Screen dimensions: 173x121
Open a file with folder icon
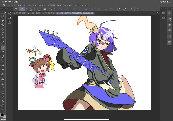click(x=44, y=9)
